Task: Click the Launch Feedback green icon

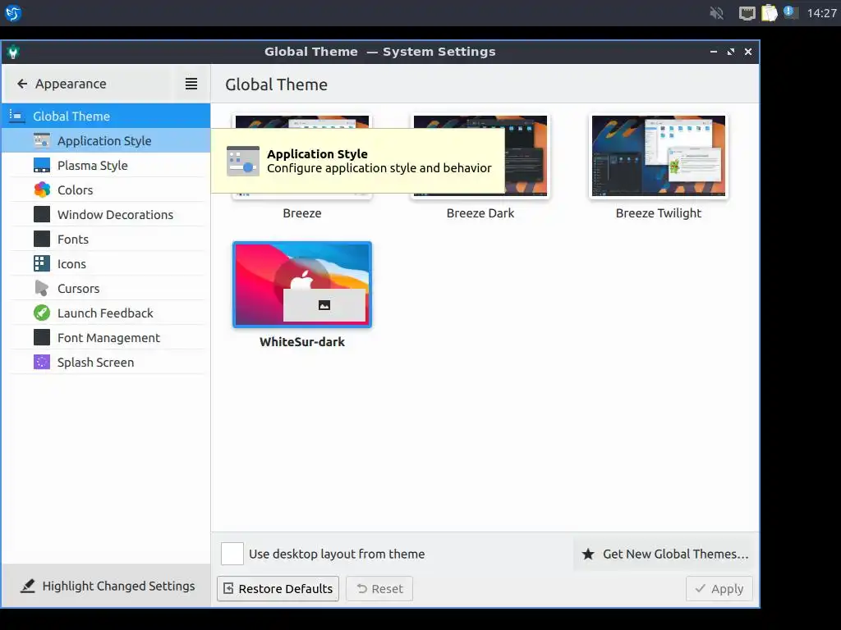Action: pos(42,313)
